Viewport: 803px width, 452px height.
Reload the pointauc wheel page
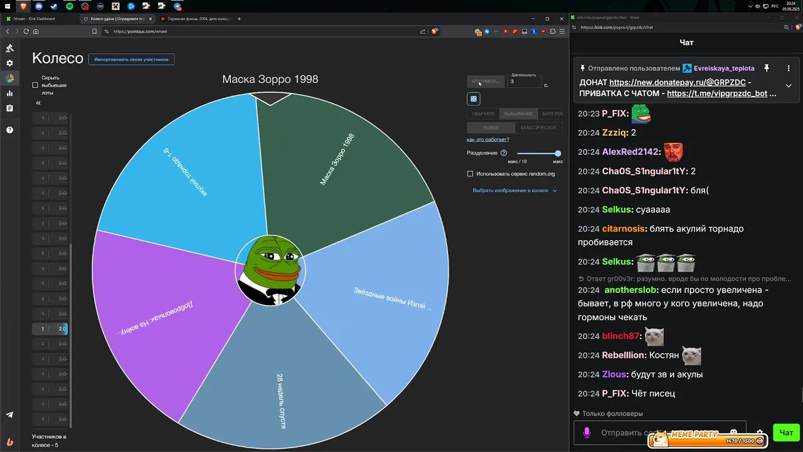point(26,31)
